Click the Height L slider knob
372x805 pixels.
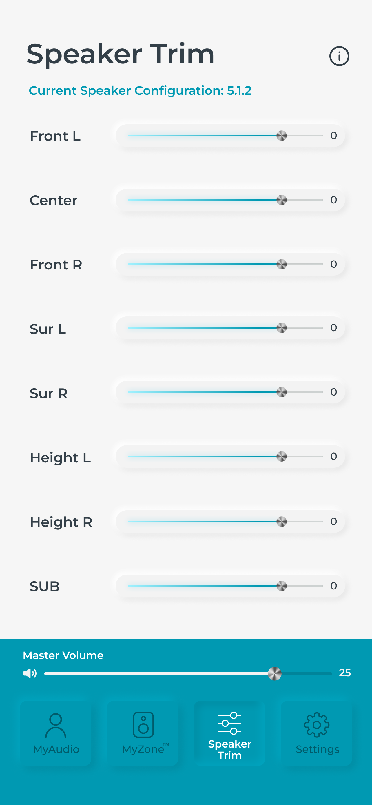281,457
